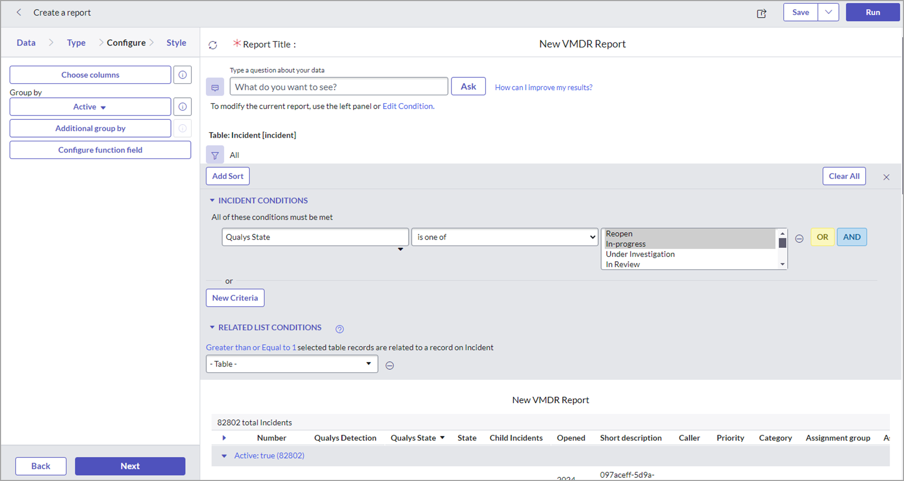The image size is (904, 481).
Task: Toggle the filter funnel icon
Action: pyautogui.click(x=215, y=155)
